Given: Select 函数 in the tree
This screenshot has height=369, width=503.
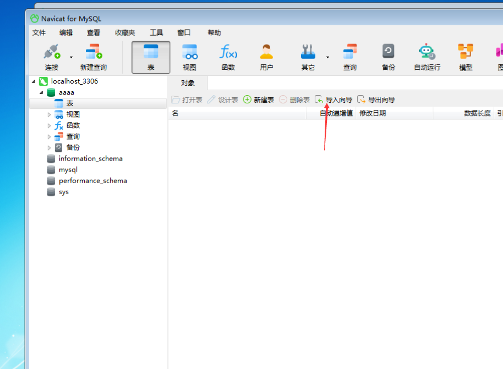Looking at the screenshot, I should (x=73, y=125).
